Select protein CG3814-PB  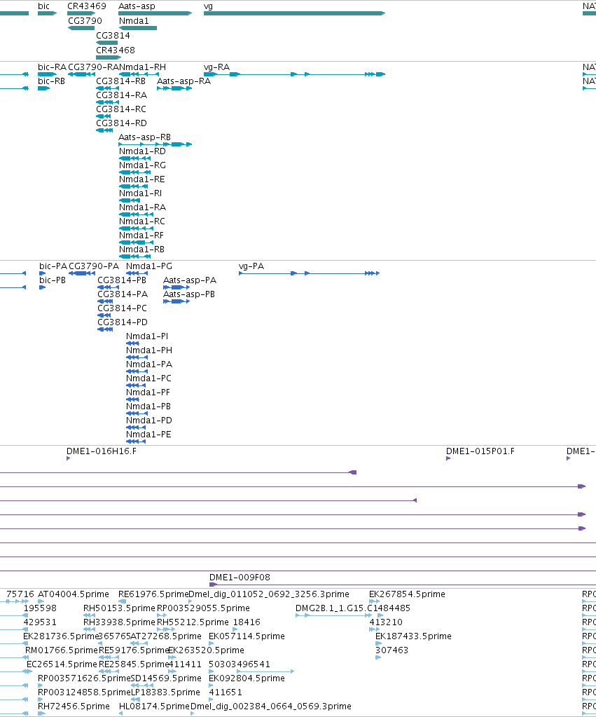pos(122,280)
